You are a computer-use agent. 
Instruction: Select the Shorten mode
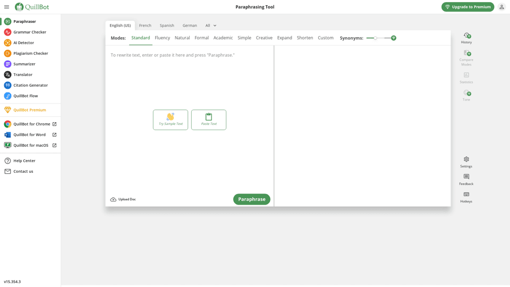tap(305, 38)
